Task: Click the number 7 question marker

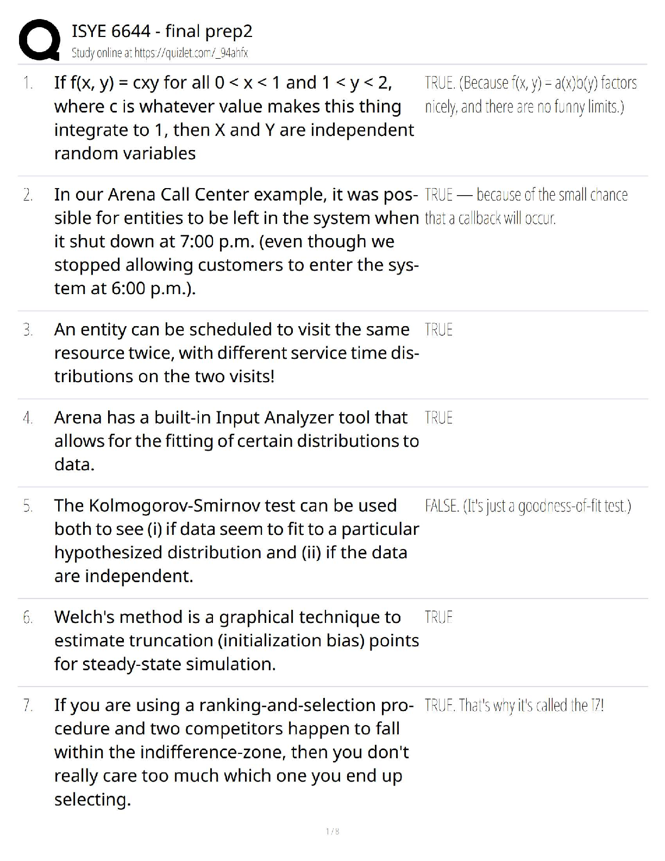Action: pyautogui.click(x=28, y=706)
